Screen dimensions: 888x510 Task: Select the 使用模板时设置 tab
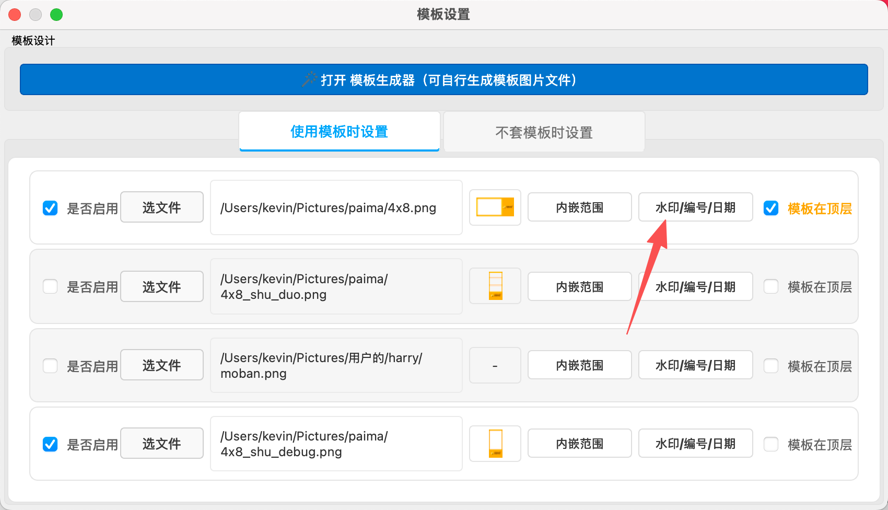(338, 132)
